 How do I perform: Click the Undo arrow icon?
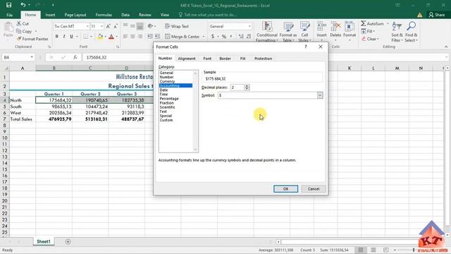[x=23, y=5]
